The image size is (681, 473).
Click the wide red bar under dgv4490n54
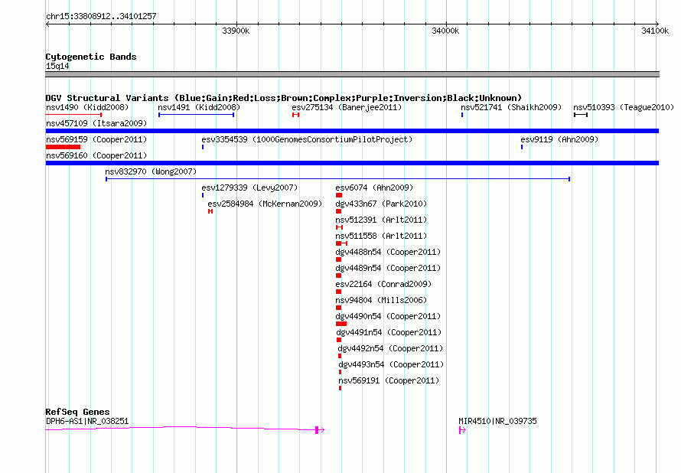(341, 324)
